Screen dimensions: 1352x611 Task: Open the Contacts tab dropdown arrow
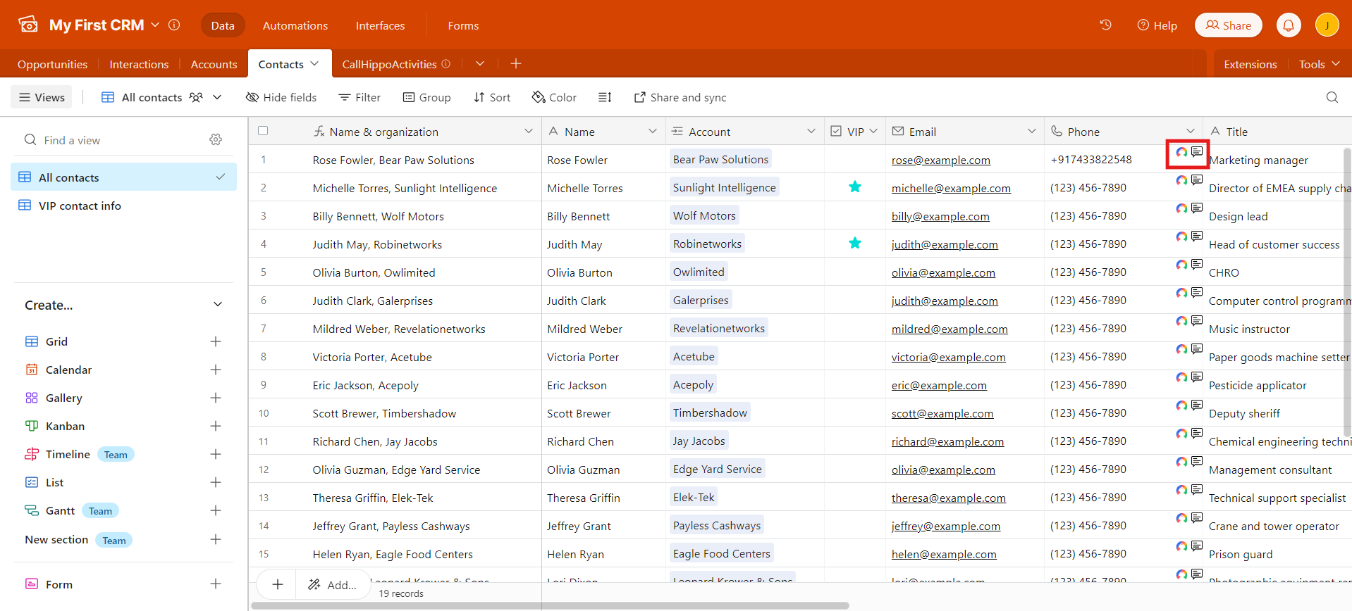point(314,63)
